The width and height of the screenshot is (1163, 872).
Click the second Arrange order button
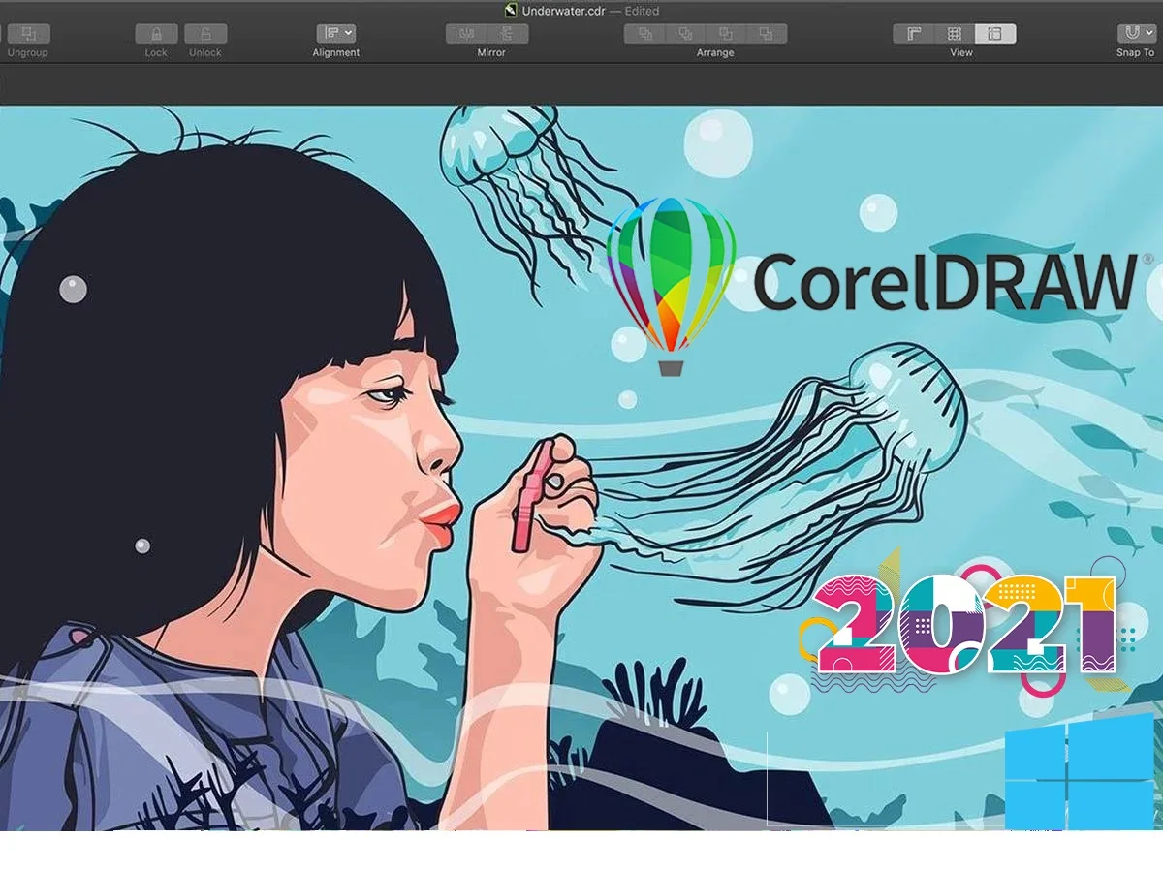[684, 34]
